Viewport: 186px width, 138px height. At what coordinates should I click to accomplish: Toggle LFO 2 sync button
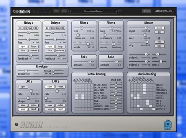pyautogui.click(x=50, y=87)
